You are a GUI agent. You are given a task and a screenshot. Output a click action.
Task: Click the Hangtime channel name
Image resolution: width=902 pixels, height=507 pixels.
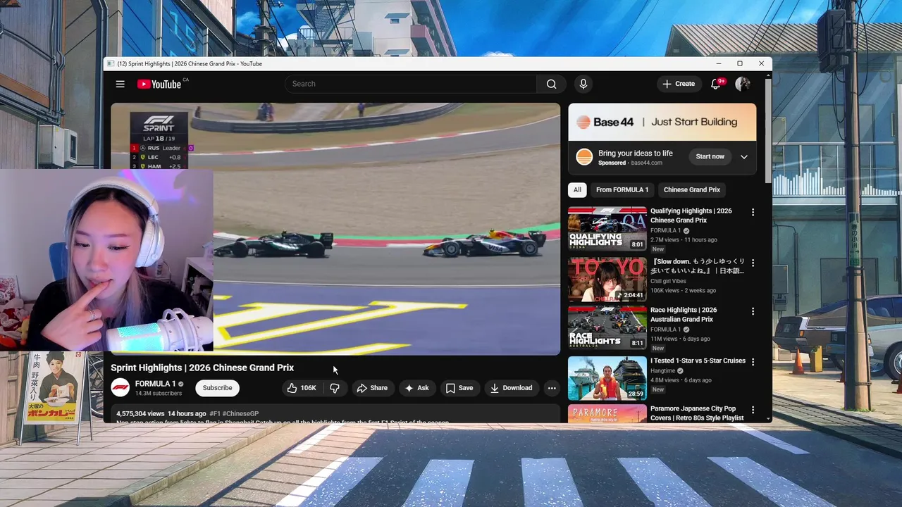[x=663, y=371]
